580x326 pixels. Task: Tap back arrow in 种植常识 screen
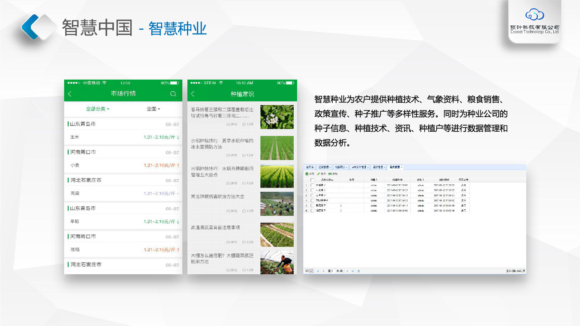(193, 94)
